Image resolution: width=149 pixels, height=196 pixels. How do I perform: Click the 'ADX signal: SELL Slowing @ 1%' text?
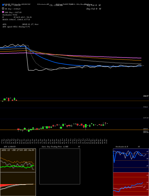click(16, 27)
